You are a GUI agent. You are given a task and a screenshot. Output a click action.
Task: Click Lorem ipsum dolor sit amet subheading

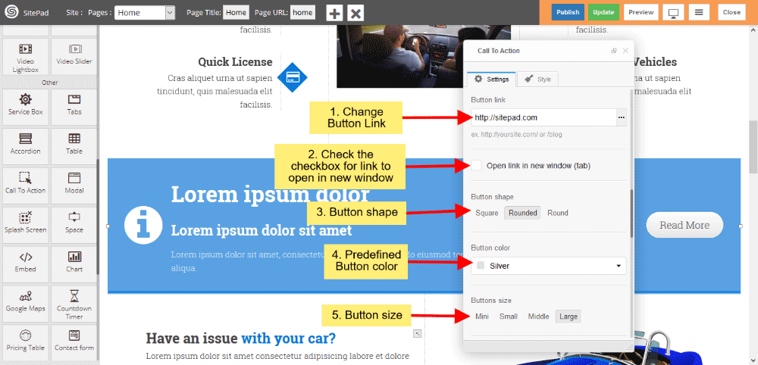[x=262, y=230]
